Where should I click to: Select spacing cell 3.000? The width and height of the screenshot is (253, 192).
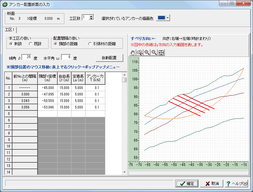click(25, 94)
